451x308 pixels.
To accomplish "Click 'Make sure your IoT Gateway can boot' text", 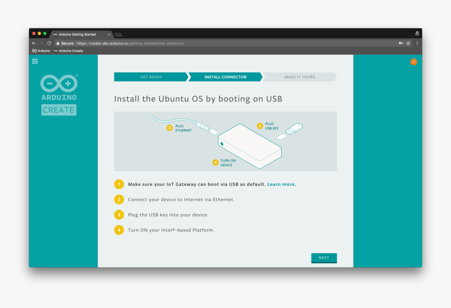I will [197, 184].
